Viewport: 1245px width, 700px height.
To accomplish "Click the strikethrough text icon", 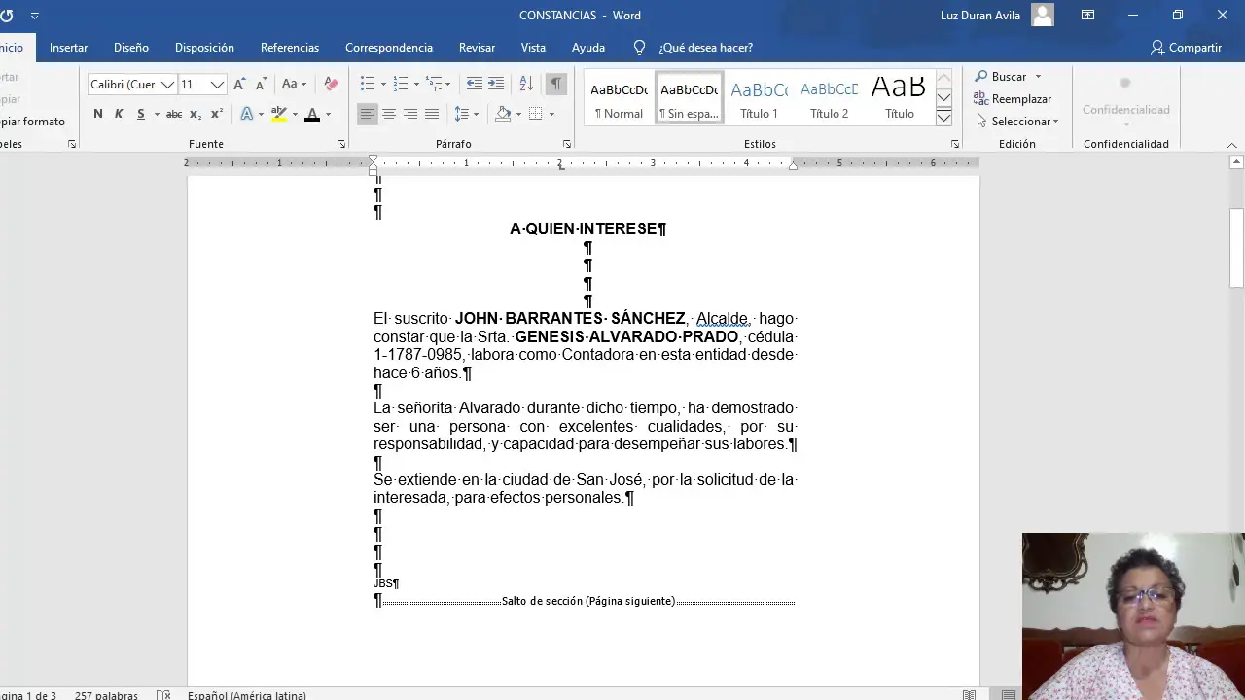I will tap(173, 114).
